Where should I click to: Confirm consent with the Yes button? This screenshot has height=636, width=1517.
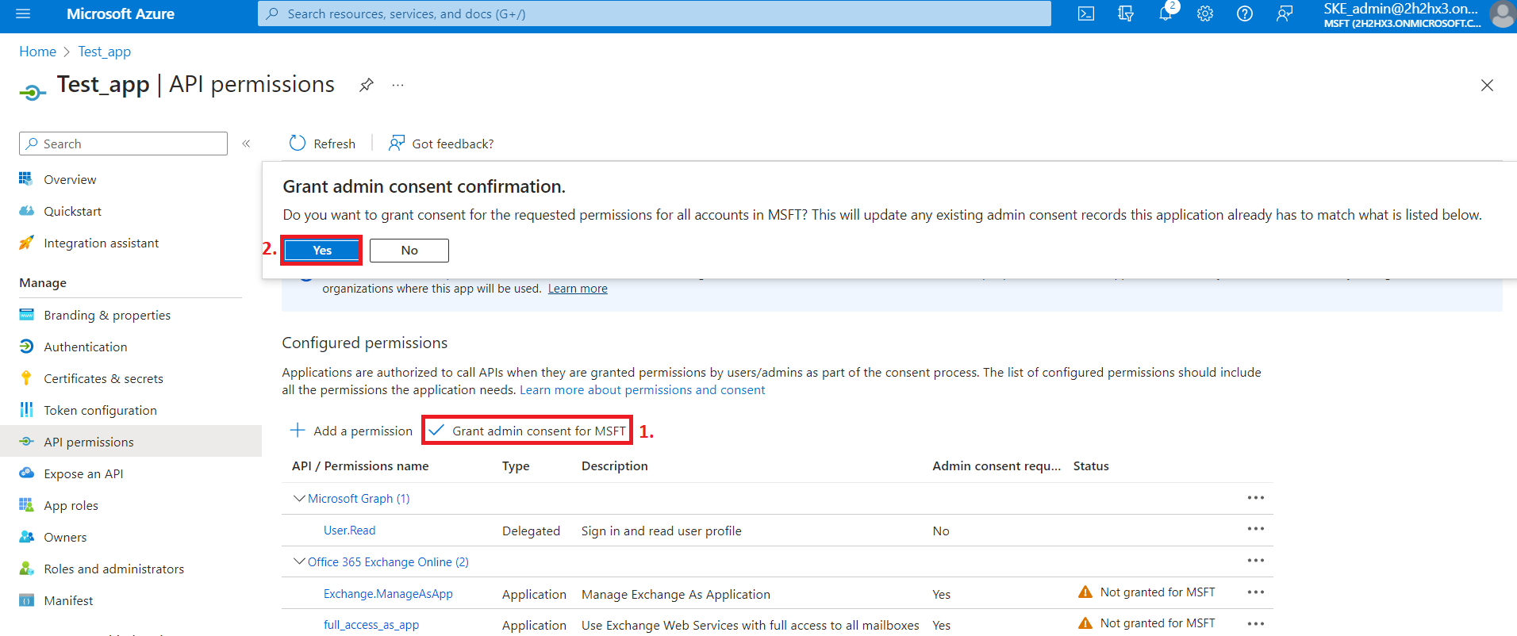[x=321, y=251]
